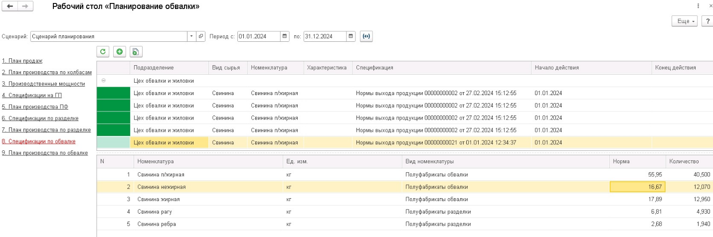Click the period selection button after dates
This screenshot has width=713, height=237.
[366, 36]
